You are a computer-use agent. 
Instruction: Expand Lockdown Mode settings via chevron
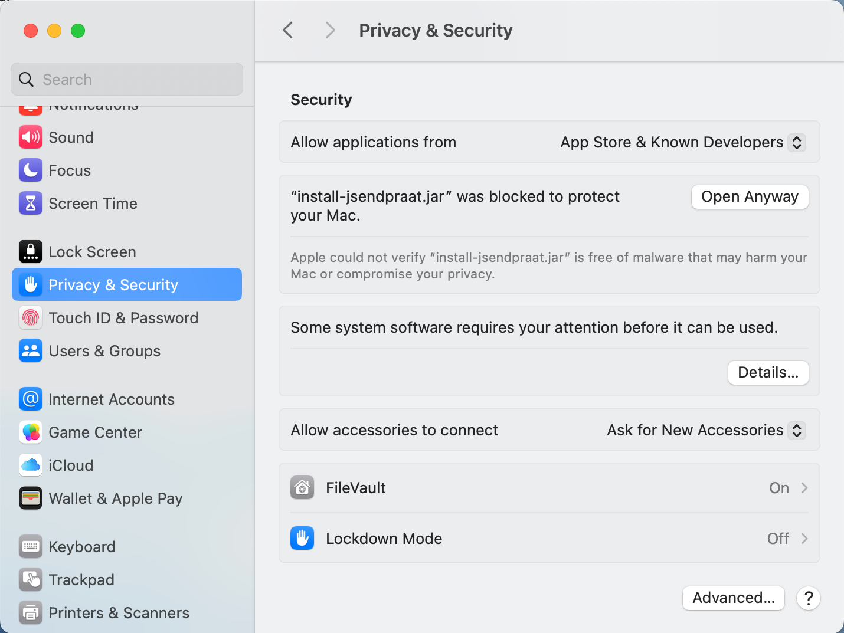tap(804, 539)
